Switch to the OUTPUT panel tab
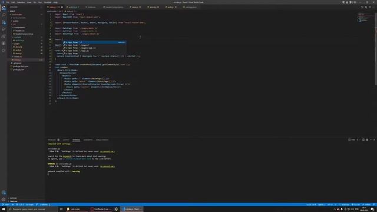377x212 pixels. coord(66,140)
